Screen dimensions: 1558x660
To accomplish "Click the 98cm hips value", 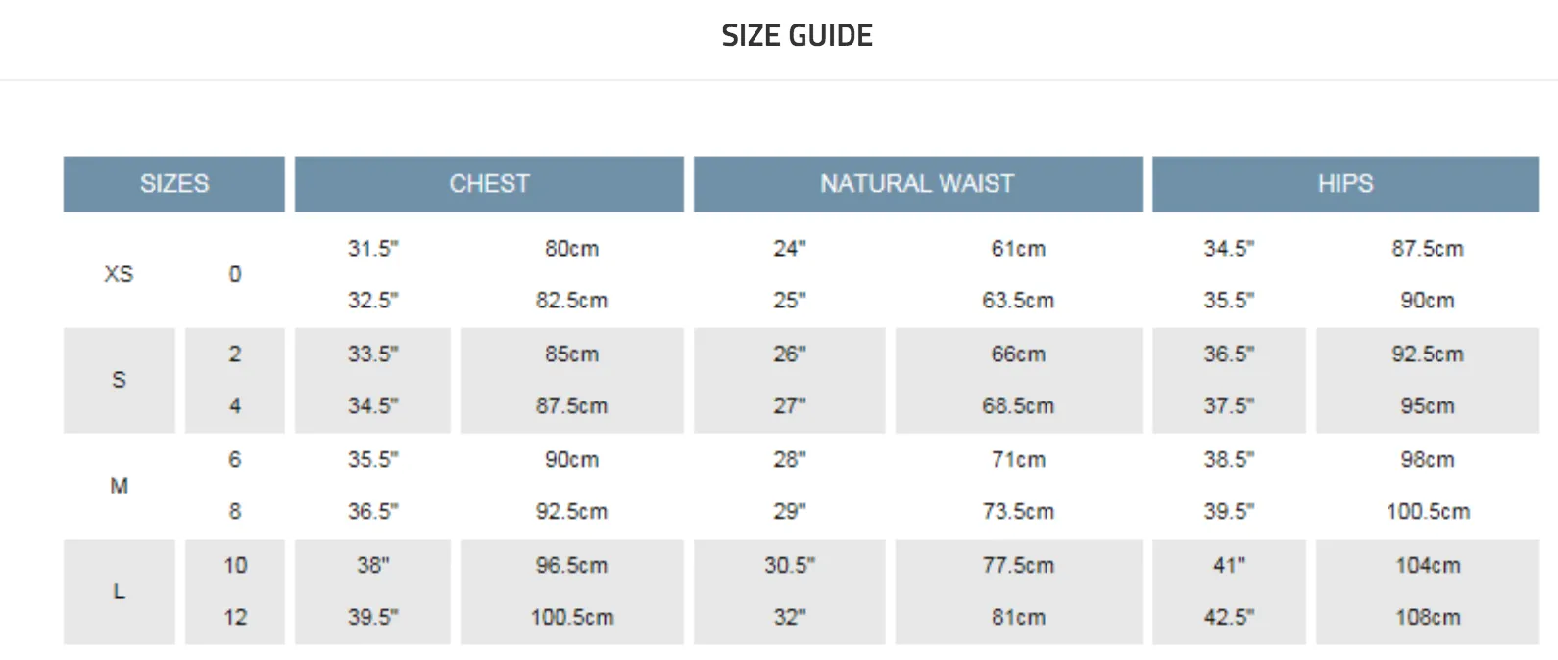I will coord(1428,459).
